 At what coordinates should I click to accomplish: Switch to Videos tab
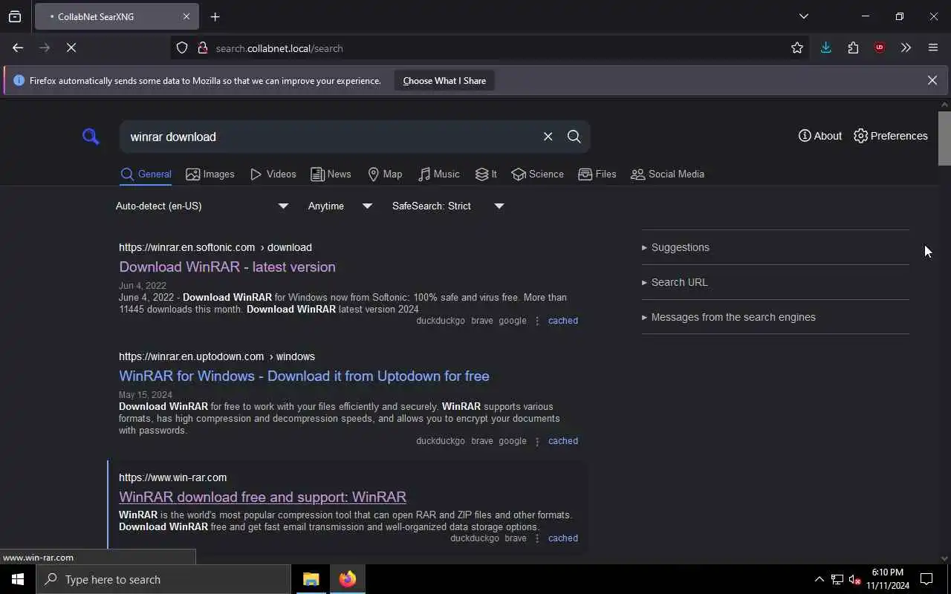pos(273,174)
